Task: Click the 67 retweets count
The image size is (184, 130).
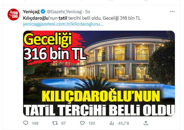Action: pyautogui.click(x=63, y=123)
